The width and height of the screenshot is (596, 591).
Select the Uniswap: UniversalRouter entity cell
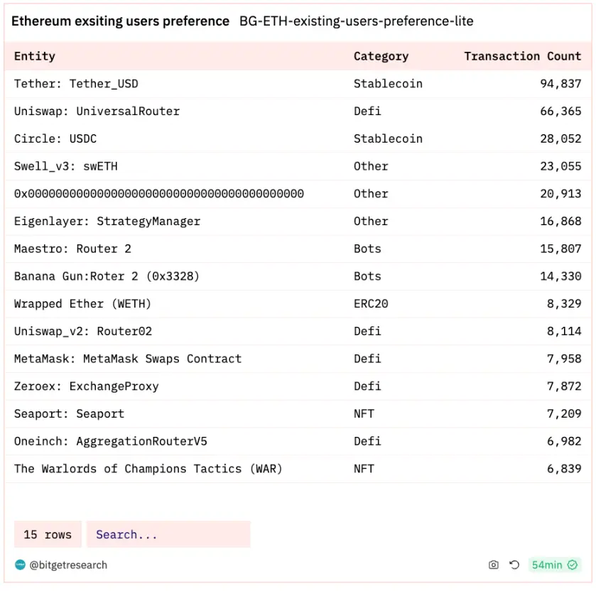[x=97, y=112]
